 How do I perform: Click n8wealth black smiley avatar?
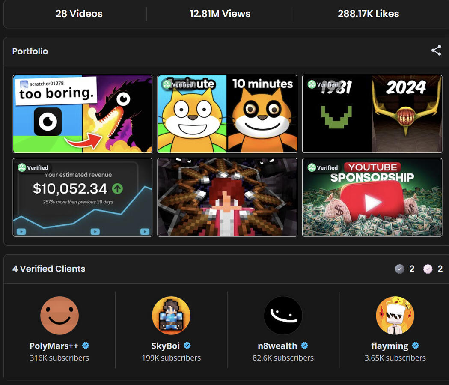(283, 316)
